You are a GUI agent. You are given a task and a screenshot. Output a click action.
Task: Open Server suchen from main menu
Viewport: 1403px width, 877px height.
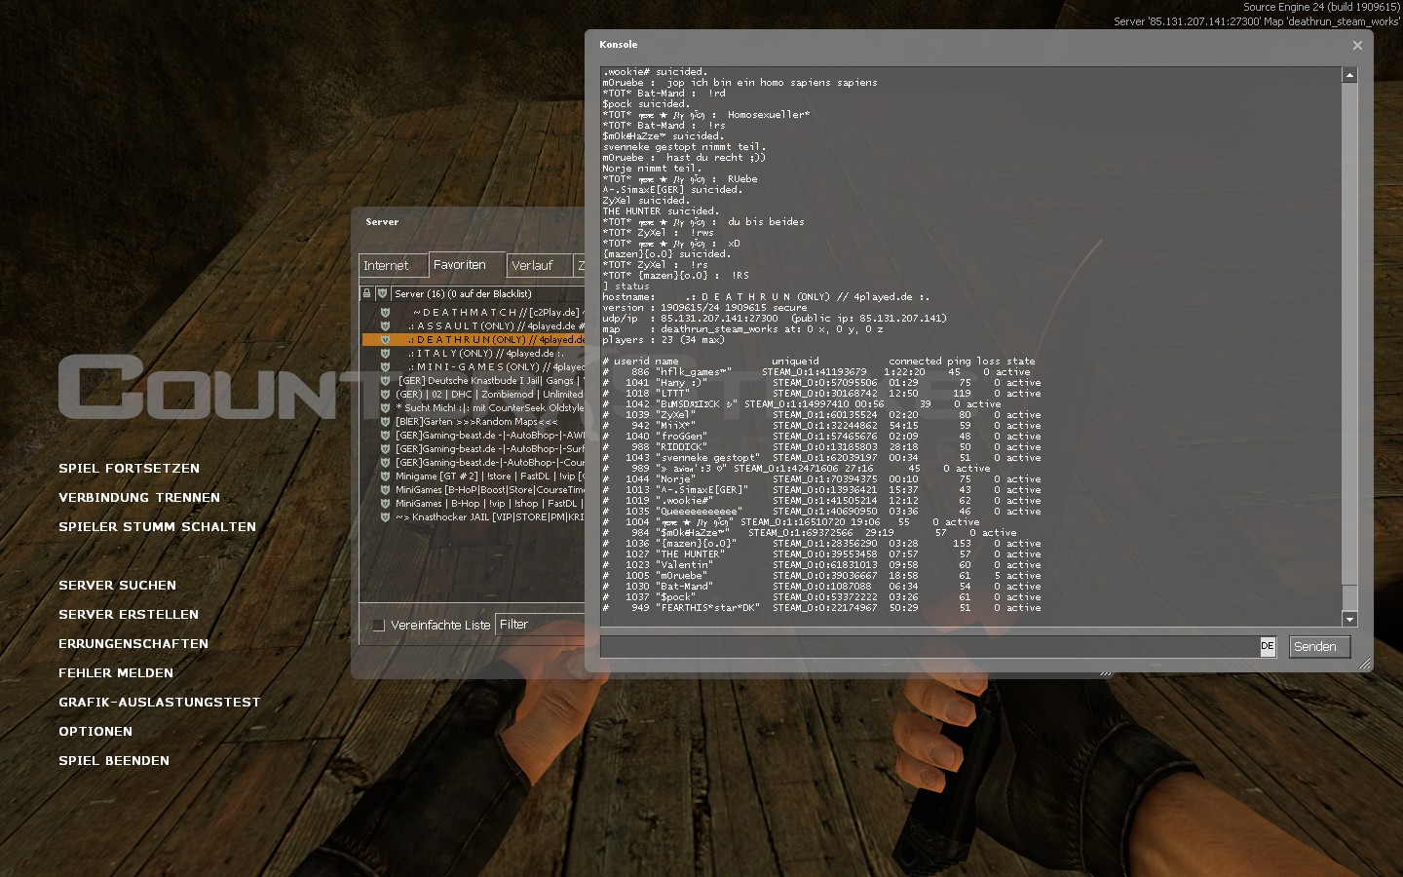tap(117, 586)
